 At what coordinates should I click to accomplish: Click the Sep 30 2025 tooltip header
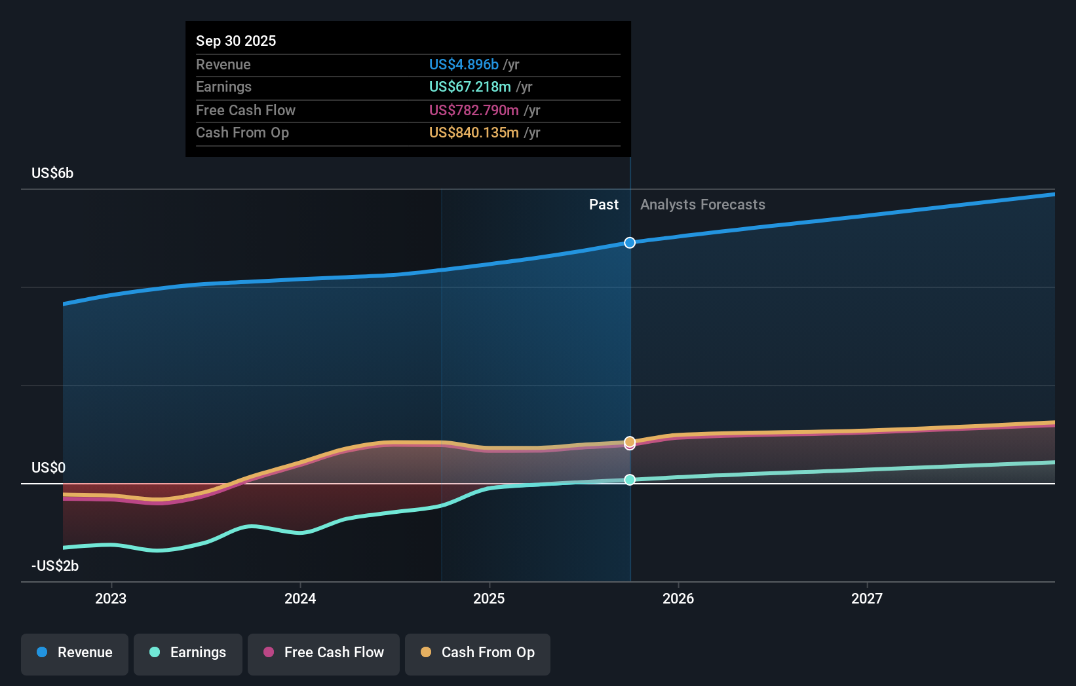[236, 41]
